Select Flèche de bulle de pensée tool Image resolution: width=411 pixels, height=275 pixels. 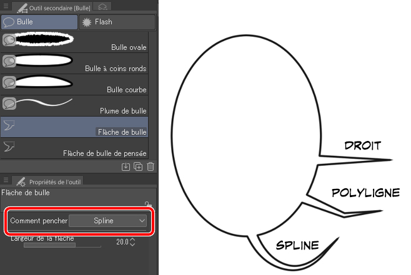click(75, 148)
